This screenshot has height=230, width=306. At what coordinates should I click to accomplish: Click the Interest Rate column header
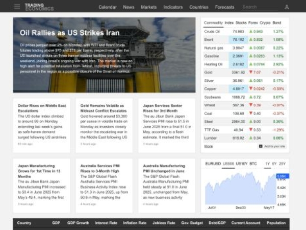coord(106,223)
